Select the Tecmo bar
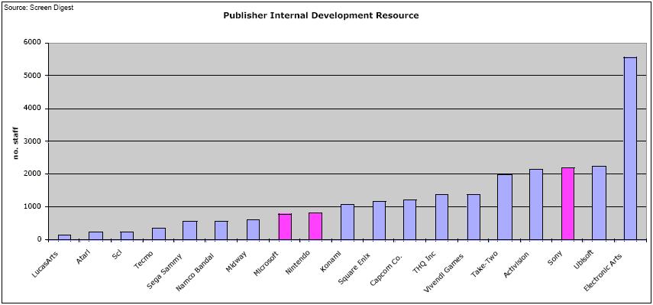 coord(159,234)
